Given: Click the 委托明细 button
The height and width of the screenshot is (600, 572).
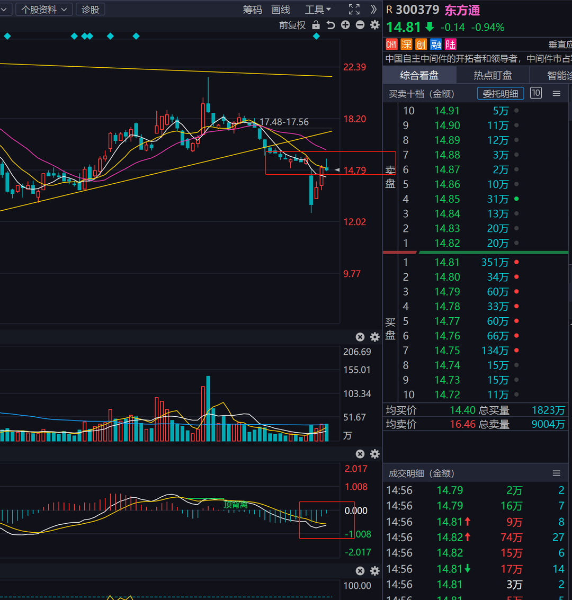Looking at the screenshot, I should 501,94.
